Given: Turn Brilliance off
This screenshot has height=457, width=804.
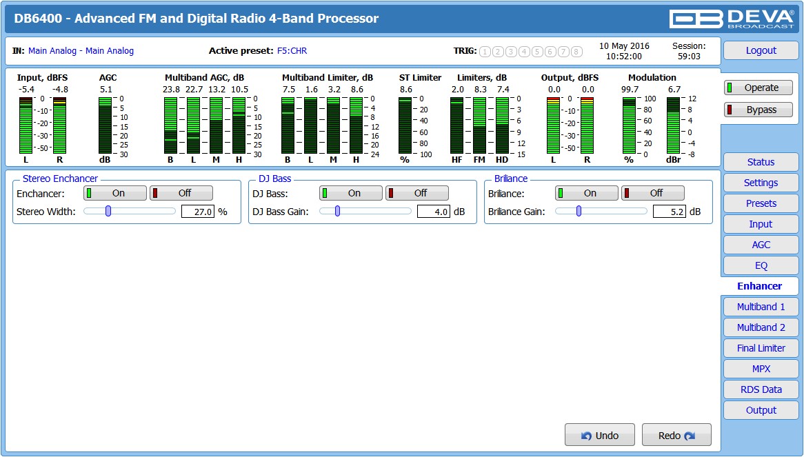Looking at the screenshot, I should point(653,193).
